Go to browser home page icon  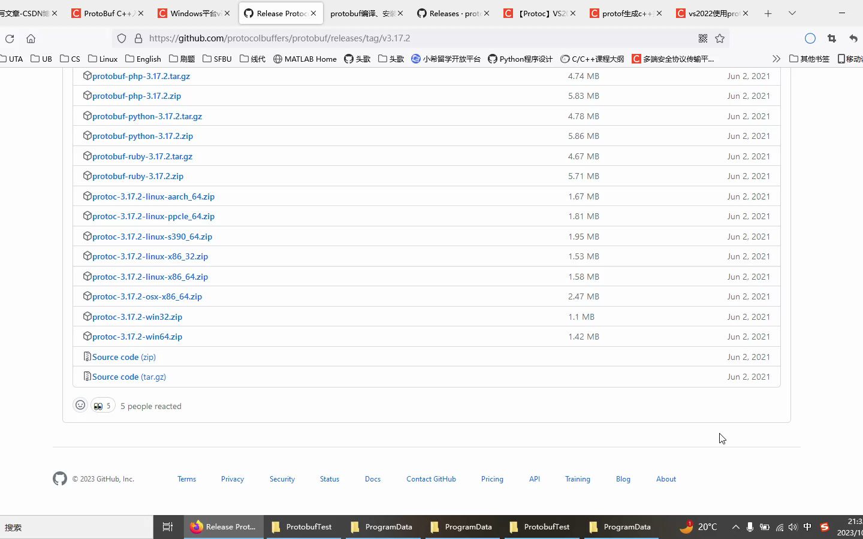[31, 38]
